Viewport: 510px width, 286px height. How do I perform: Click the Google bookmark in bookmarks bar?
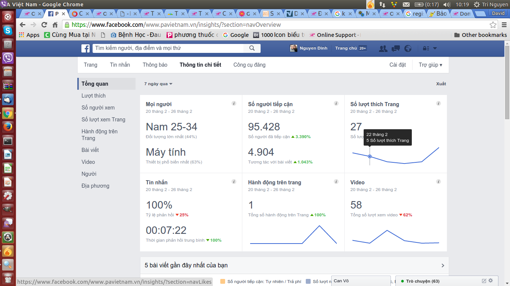tap(236, 35)
